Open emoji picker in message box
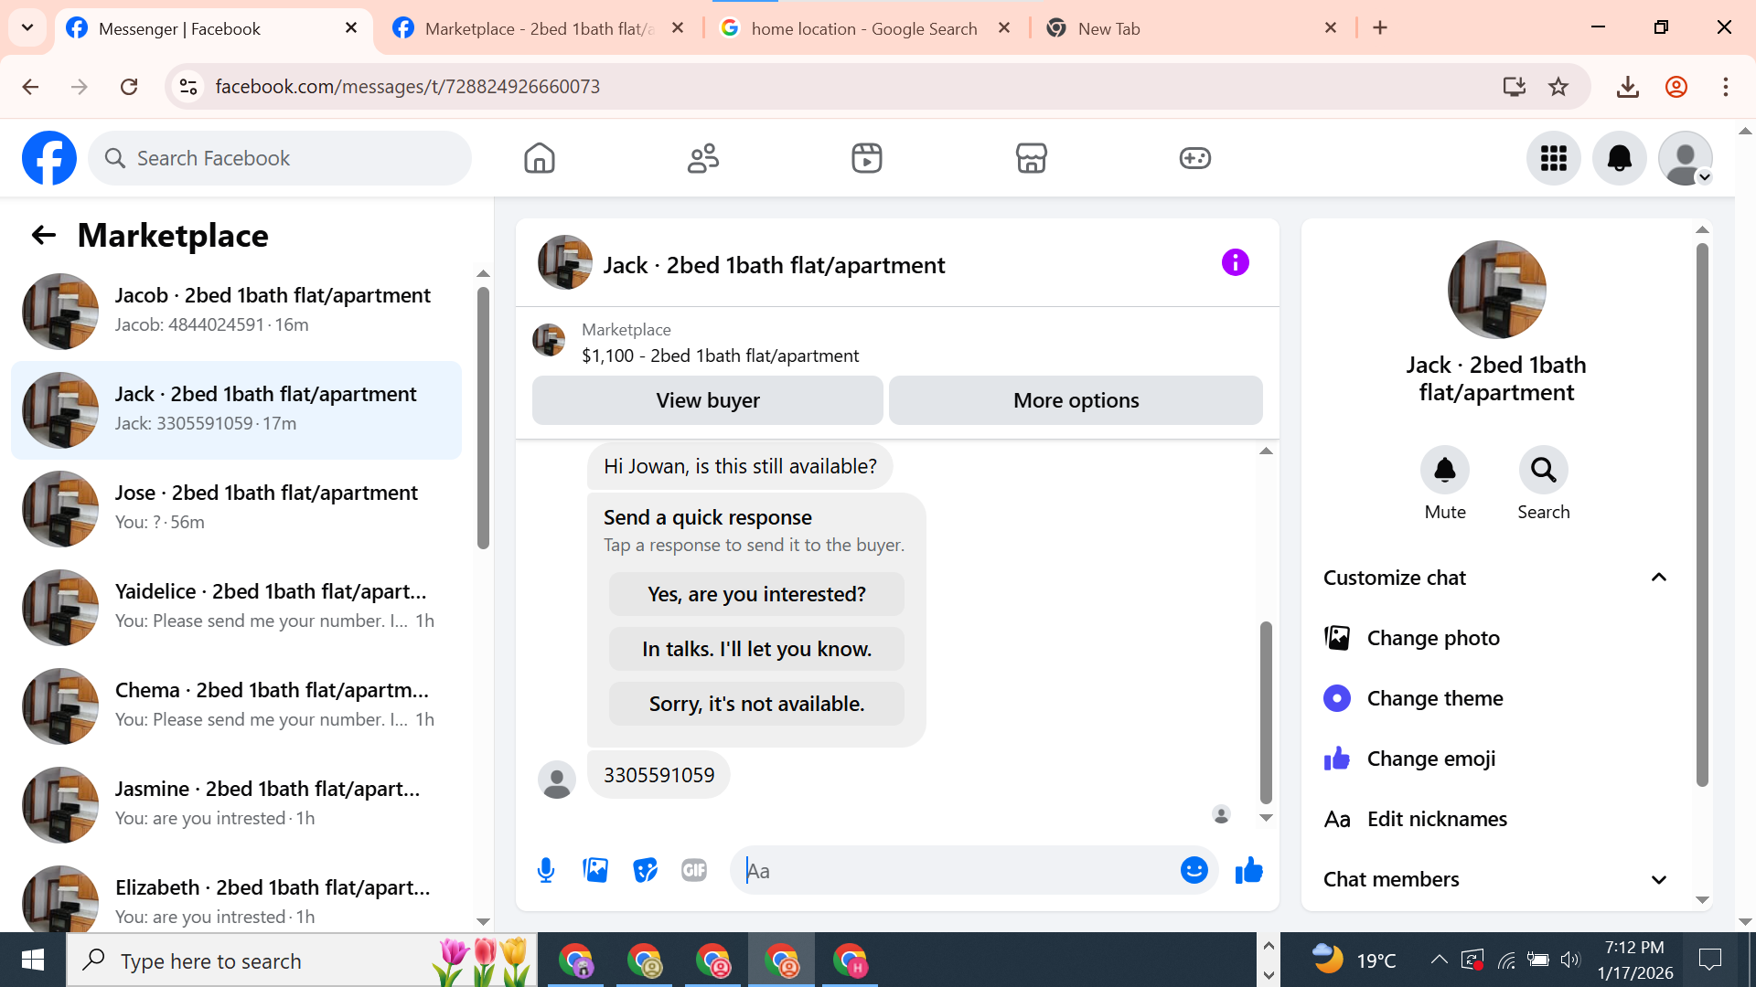Viewport: 1756px width, 987px height. click(x=1194, y=870)
